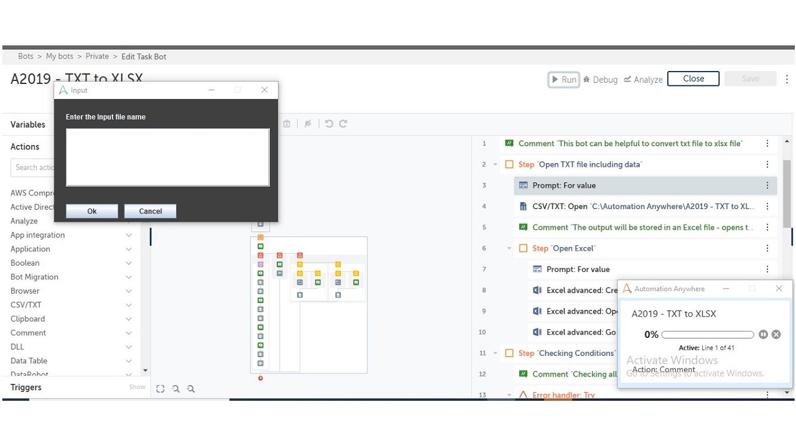Click the Run bot button
This screenshot has height=448, width=796.
click(563, 80)
